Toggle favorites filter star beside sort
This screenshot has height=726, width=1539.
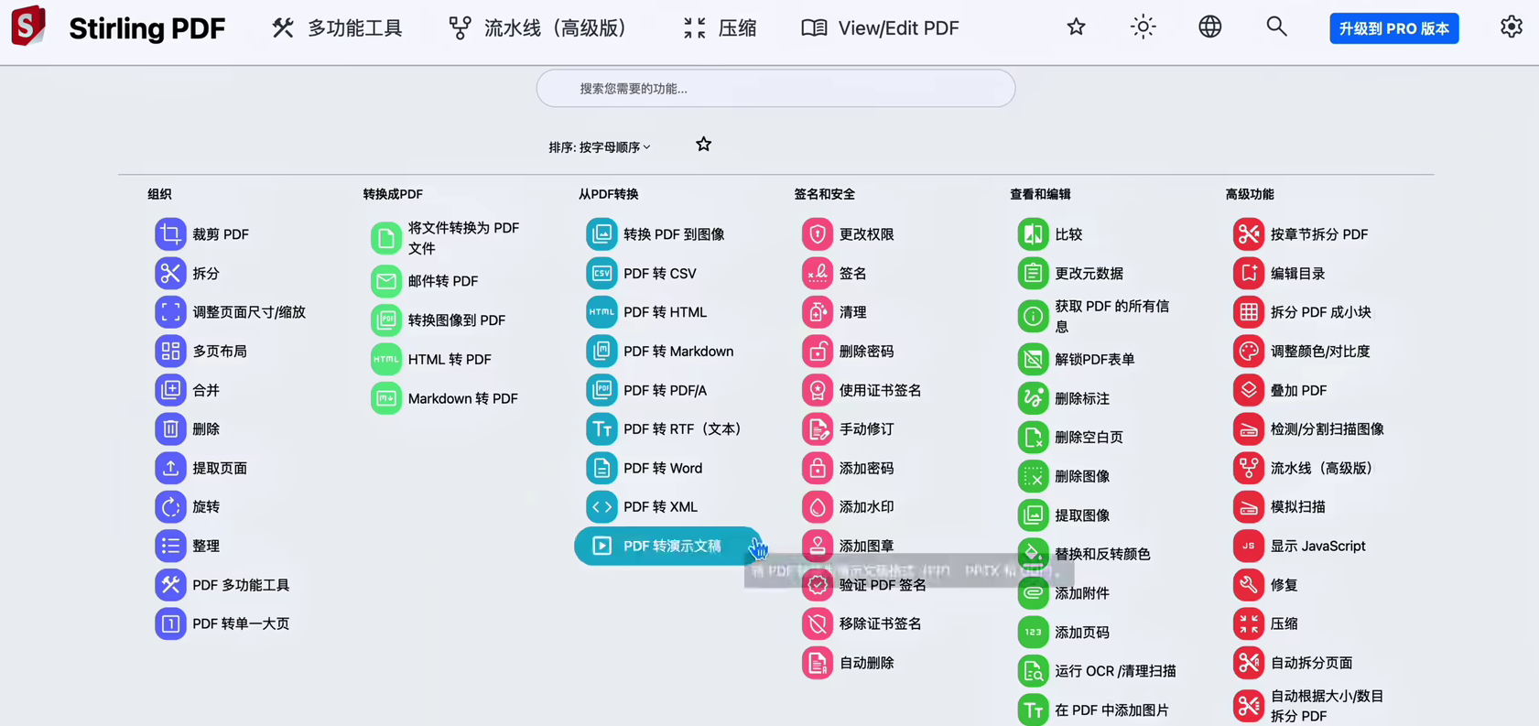[x=703, y=145]
